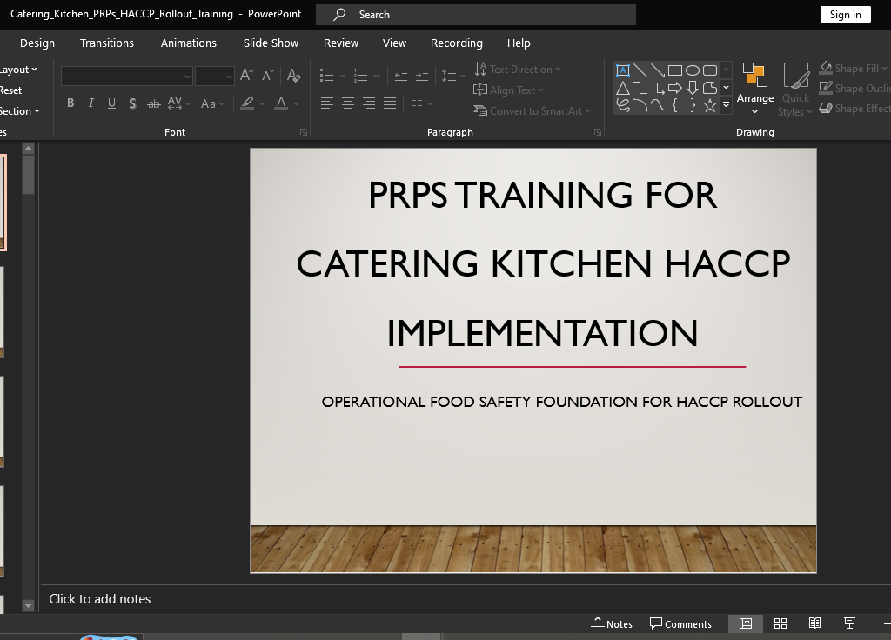Select the Right Arrow shape
The image size is (891, 640).
(675, 88)
